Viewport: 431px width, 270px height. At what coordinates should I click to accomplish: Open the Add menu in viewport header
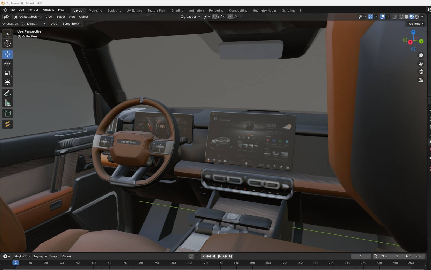pyautogui.click(x=72, y=17)
